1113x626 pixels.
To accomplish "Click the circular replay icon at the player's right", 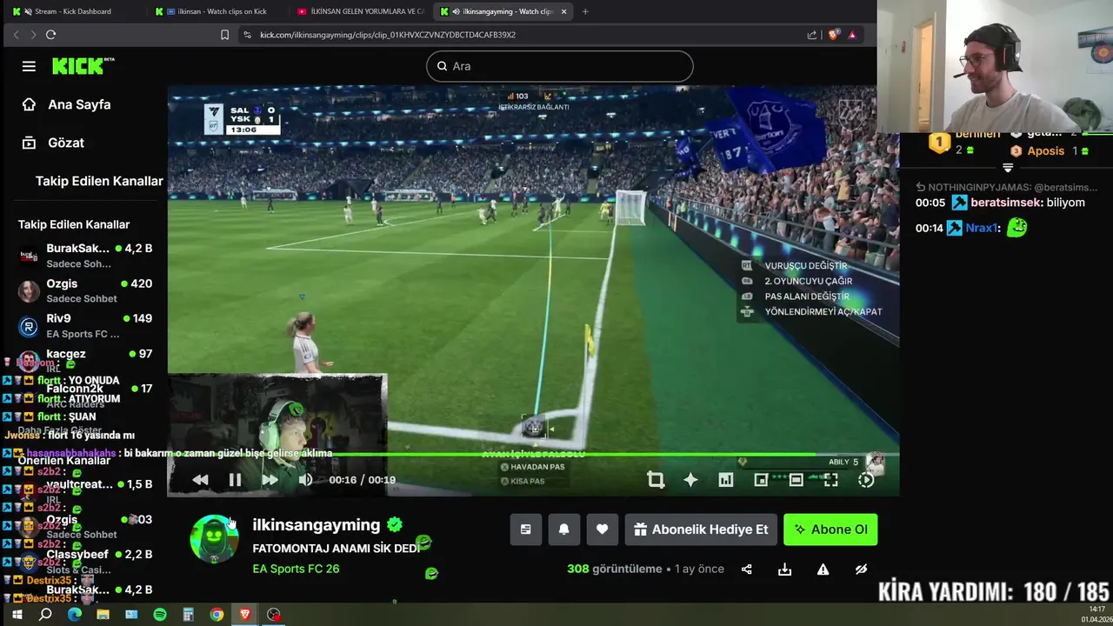I will point(866,480).
